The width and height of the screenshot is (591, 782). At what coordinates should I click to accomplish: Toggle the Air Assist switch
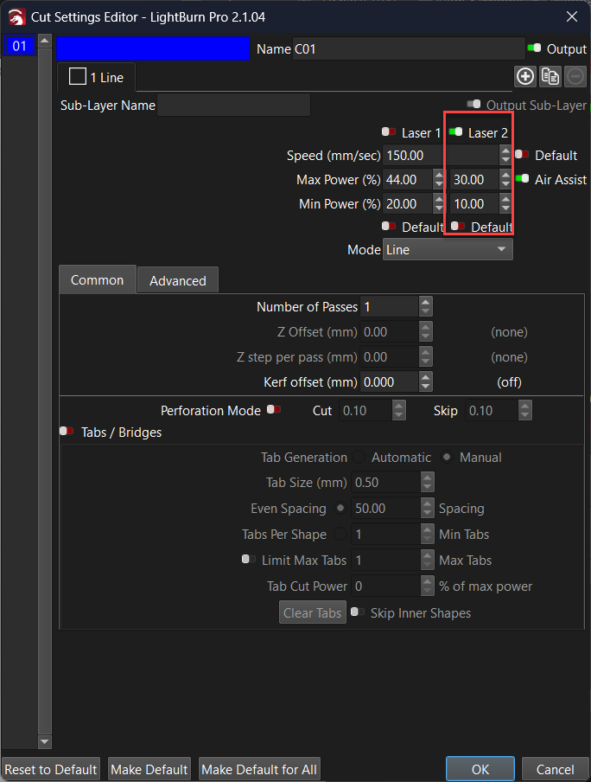click(x=522, y=178)
